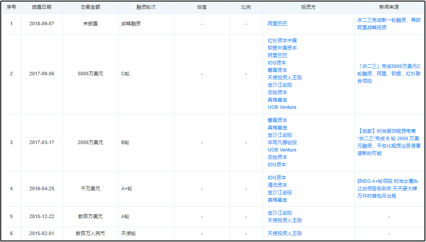Click 红杉资本中国 investor link
Viewport: 426px width, 242px height.
tap(282, 40)
